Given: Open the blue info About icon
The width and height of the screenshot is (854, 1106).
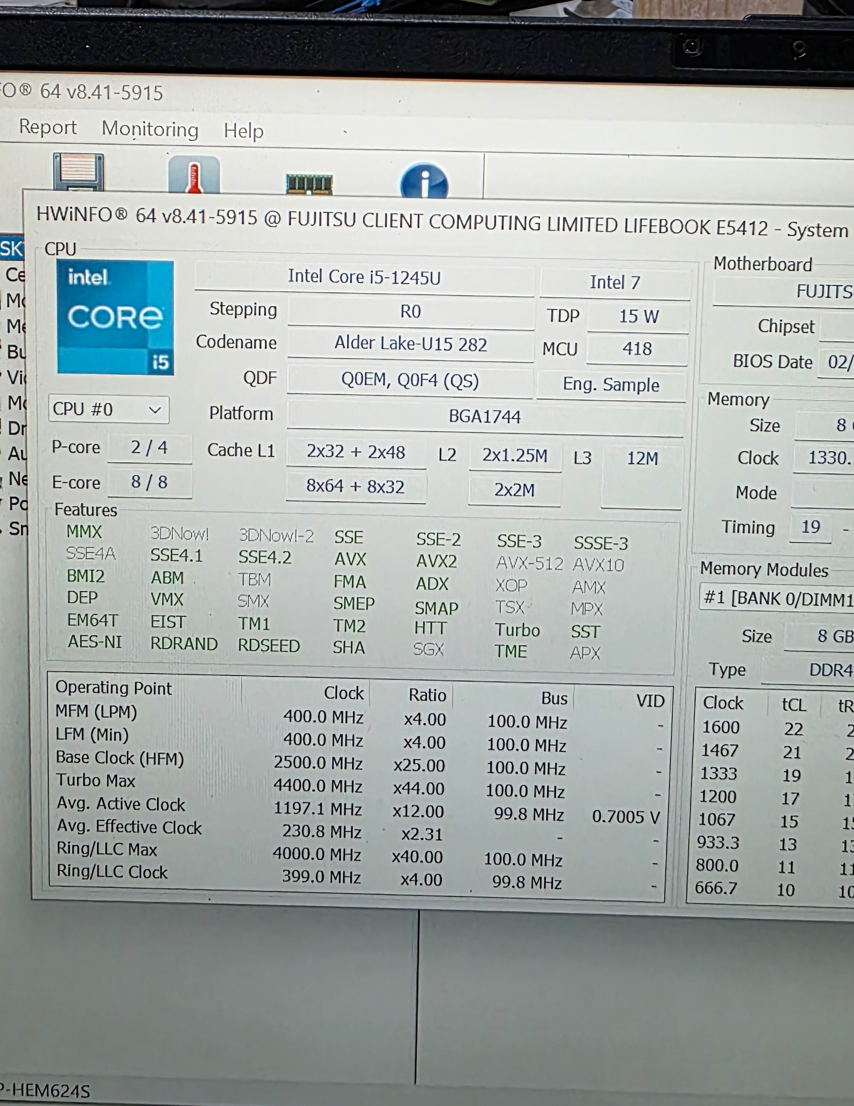Looking at the screenshot, I should pyautogui.click(x=424, y=181).
